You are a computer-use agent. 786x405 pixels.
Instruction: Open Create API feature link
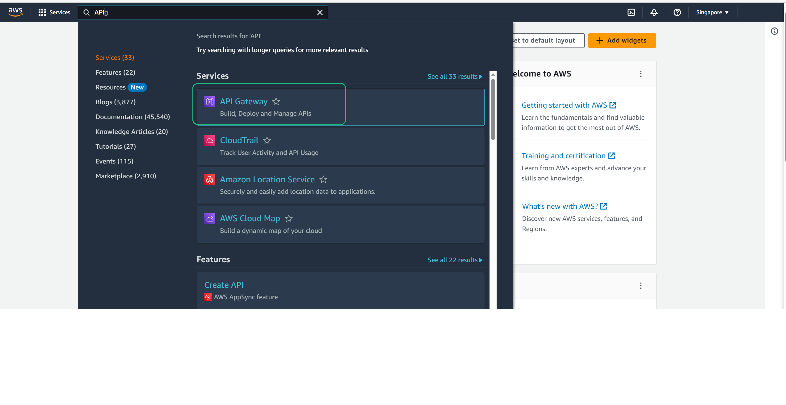point(224,285)
